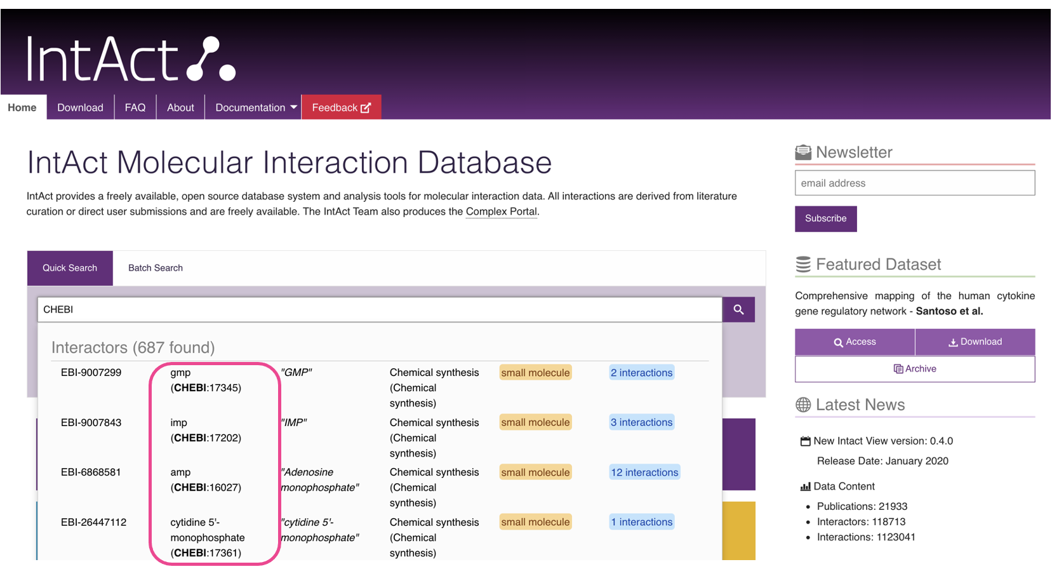Select the Quick Search tab
Screen dimensions: 1059x569
tap(70, 268)
